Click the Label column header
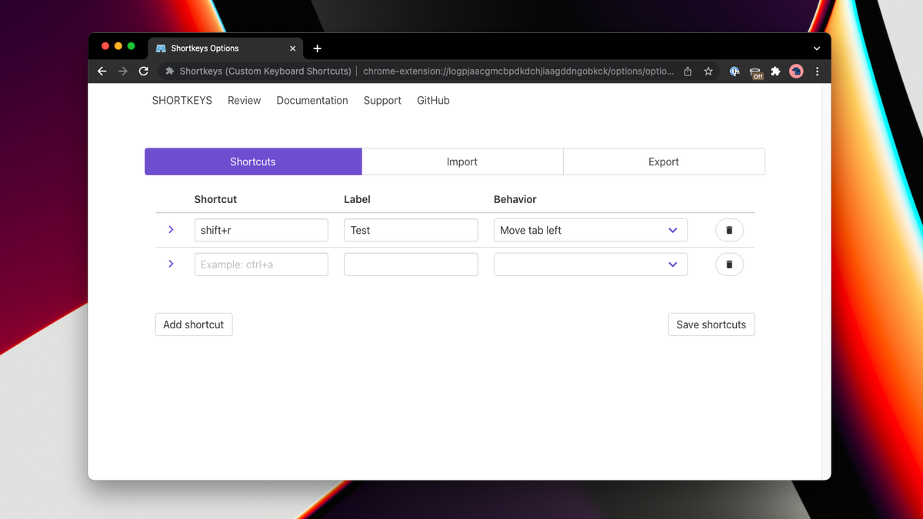The image size is (923, 519). click(x=357, y=199)
